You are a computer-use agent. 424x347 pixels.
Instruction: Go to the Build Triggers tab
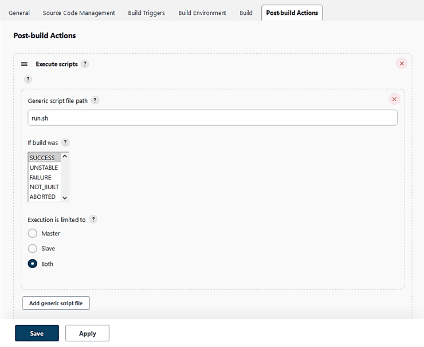[146, 13]
